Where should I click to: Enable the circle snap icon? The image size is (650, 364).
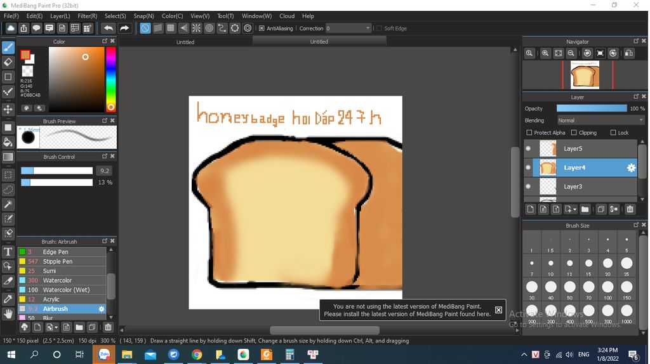[209, 28]
